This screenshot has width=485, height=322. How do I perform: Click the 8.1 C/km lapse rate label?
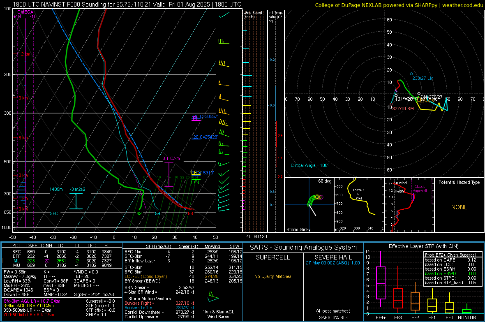[171, 158]
